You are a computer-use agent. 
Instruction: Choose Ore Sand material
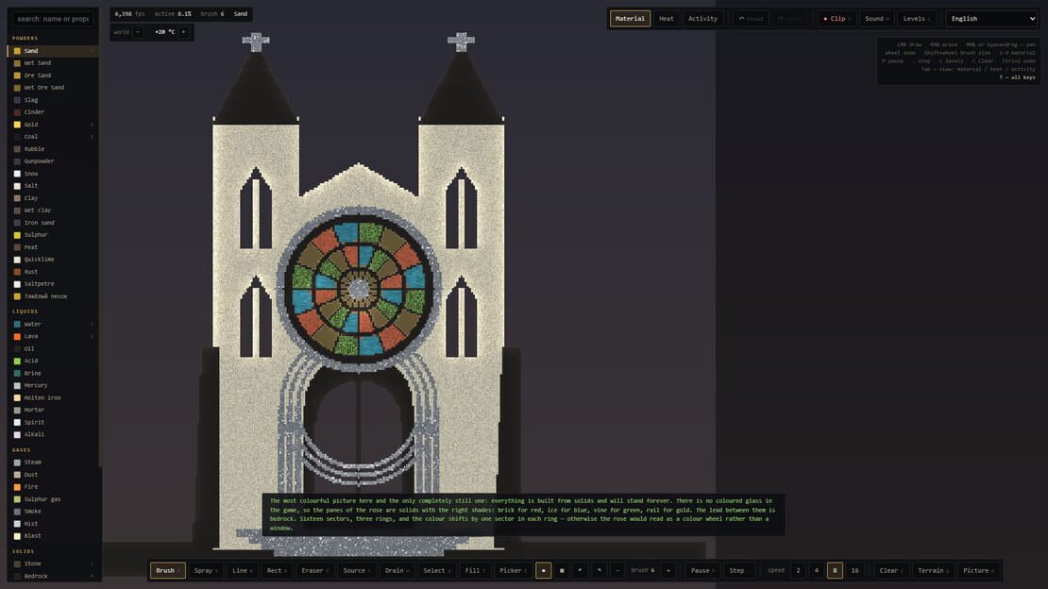click(52, 76)
